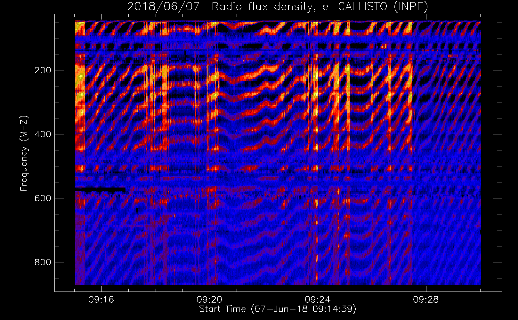Image resolution: width=518 pixels, height=320 pixels.
Task: Click the plot title '2018/06/07 Radio flux density'
Action: point(278,7)
